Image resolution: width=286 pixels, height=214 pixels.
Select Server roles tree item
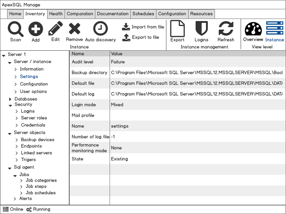tap(34, 118)
